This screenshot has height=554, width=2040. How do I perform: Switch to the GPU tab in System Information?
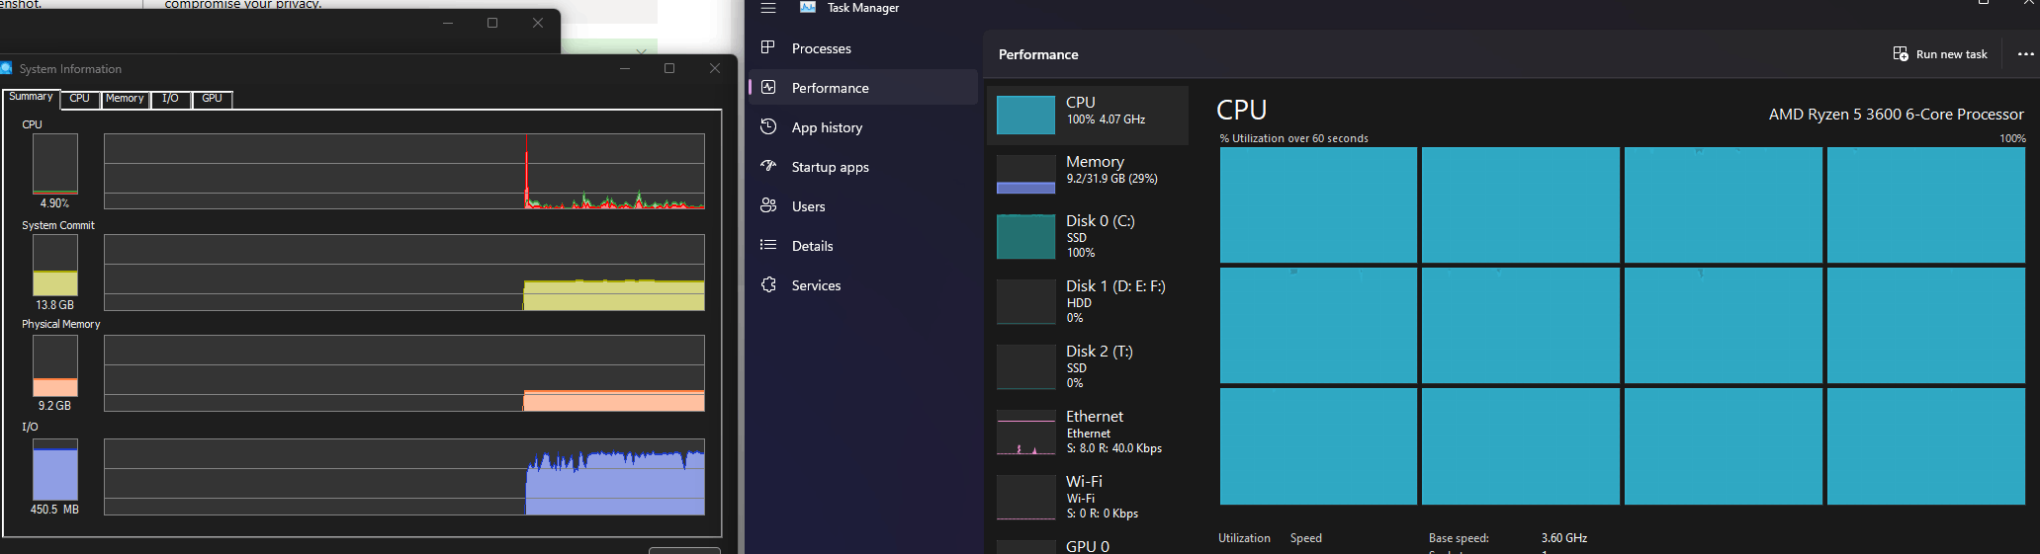(212, 99)
